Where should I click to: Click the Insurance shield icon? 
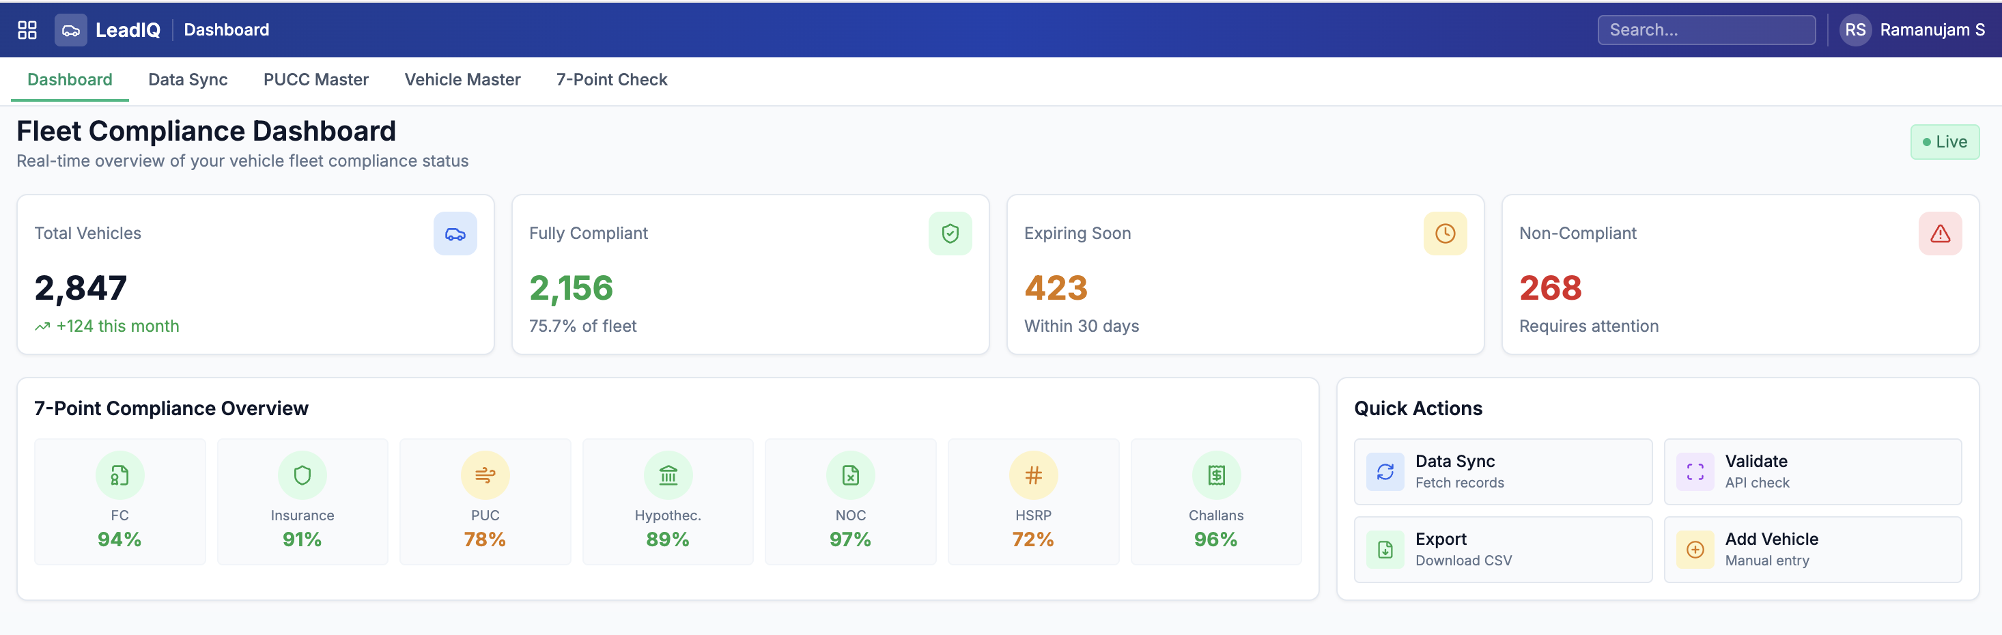click(302, 475)
